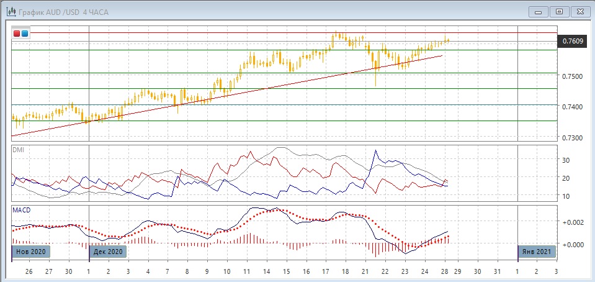Click the red square button on chart
Viewport: 595px width, 282px height.
17,34
